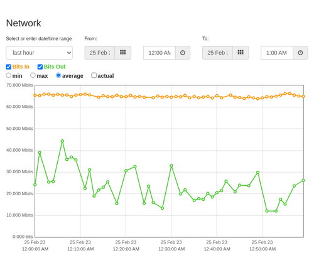The height and width of the screenshot is (253, 314).
Task: Click the 0.000 bits axis label
Action: point(23,237)
